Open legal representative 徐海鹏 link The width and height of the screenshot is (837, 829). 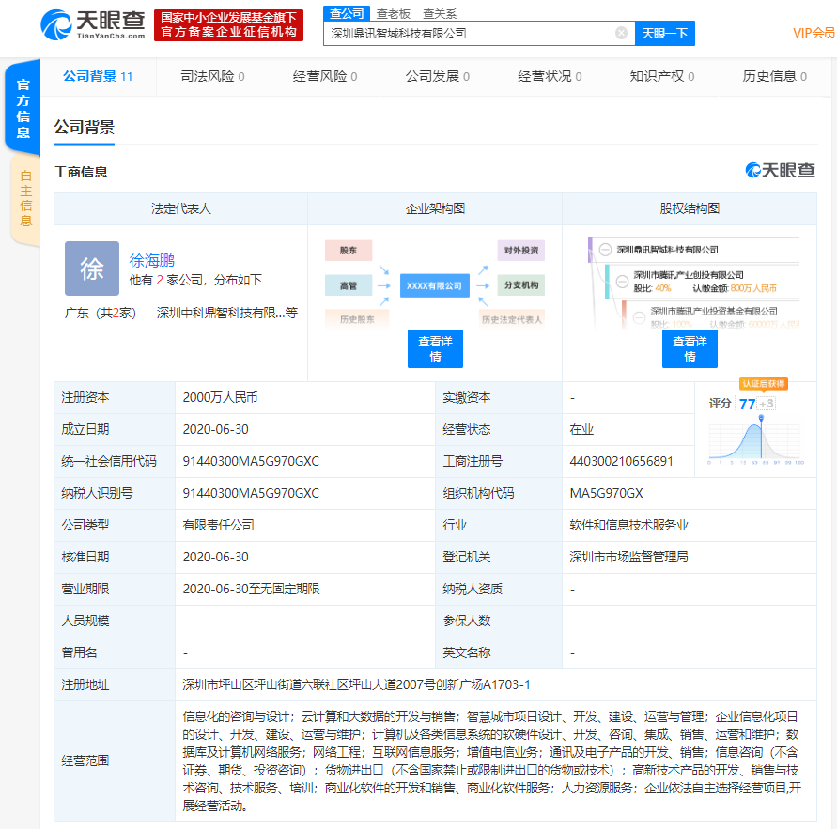coord(151,260)
